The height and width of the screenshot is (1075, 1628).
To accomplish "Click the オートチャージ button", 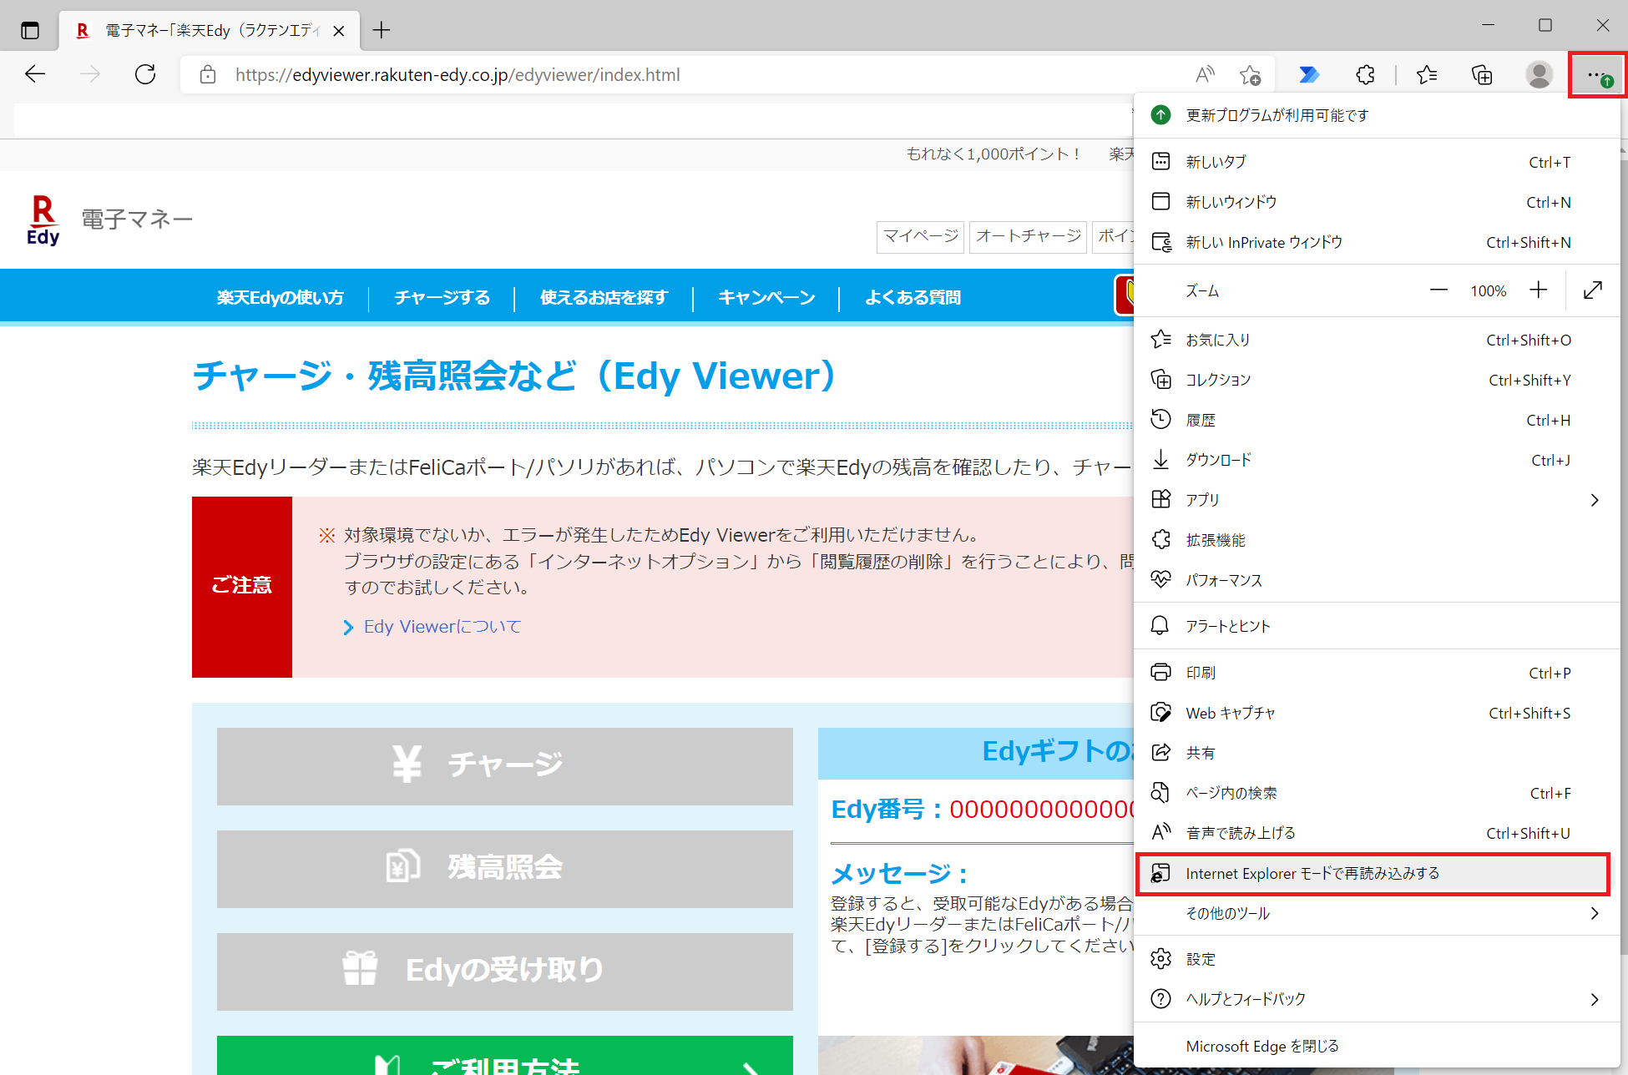I will pos(1028,236).
